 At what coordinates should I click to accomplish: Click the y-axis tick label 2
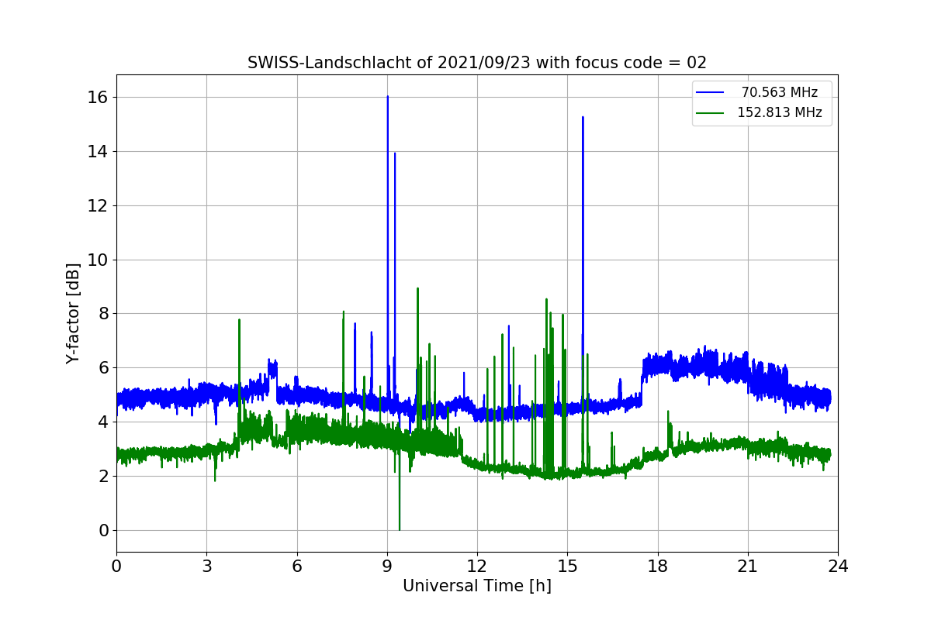(x=102, y=477)
